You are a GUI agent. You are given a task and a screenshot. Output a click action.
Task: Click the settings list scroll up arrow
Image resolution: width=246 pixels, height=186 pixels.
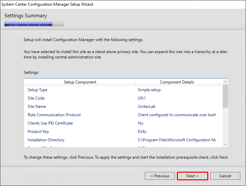tap(225, 82)
